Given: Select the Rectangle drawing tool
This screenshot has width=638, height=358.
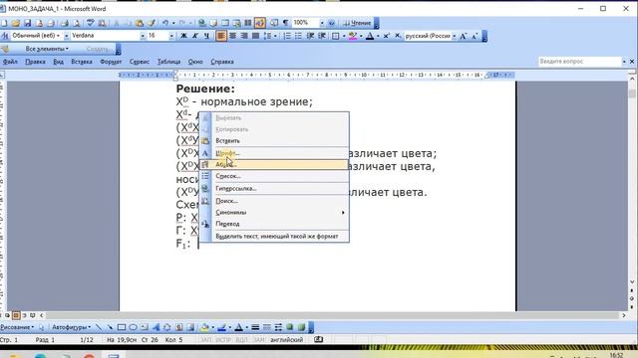Looking at the screenshot, I should click(122, 327).
